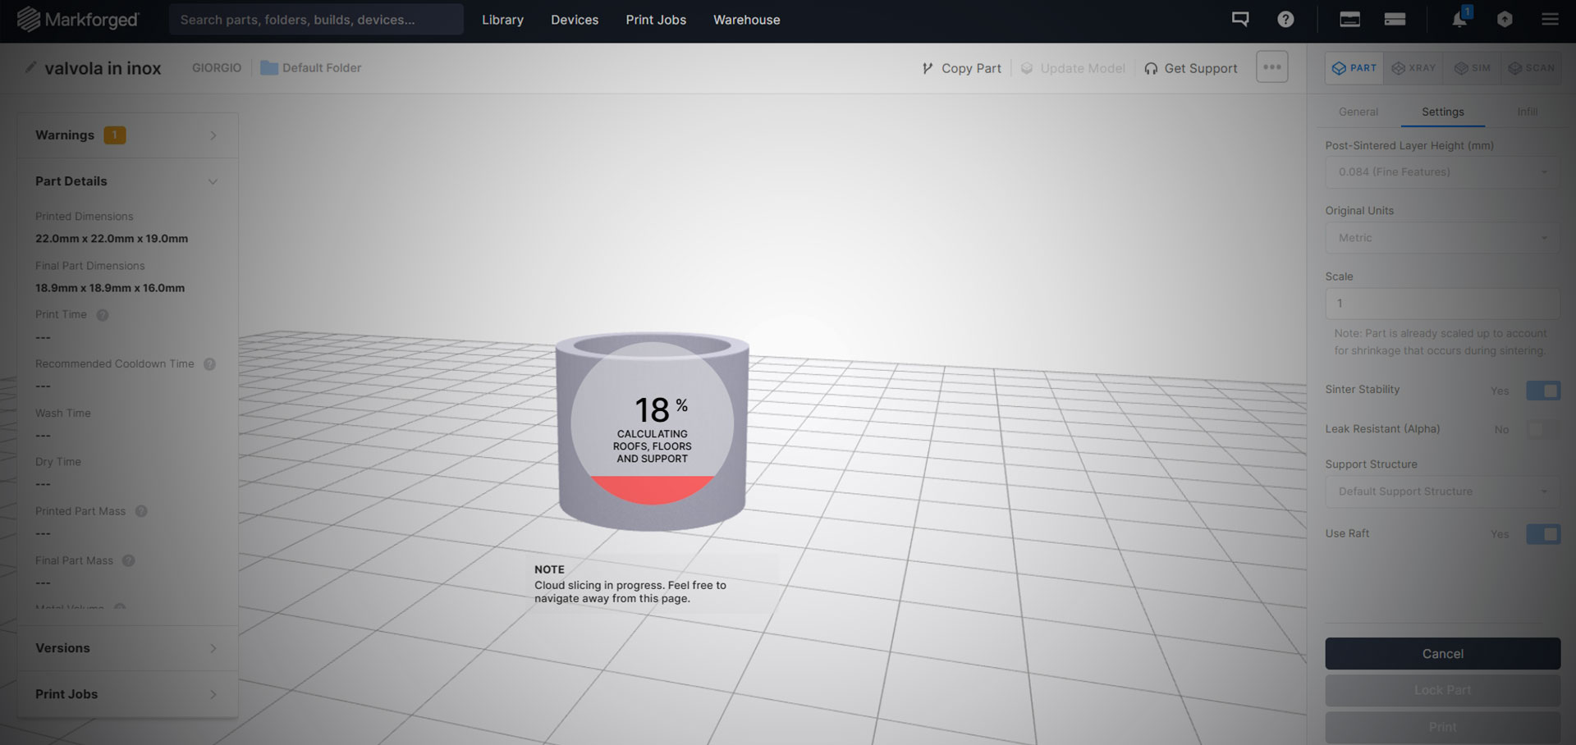The image size is (1576, 745).
Task: Click the Default Folder icon
Action: 269,68
